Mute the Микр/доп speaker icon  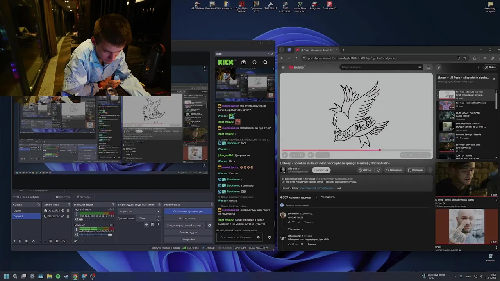(x=76, y=235)
